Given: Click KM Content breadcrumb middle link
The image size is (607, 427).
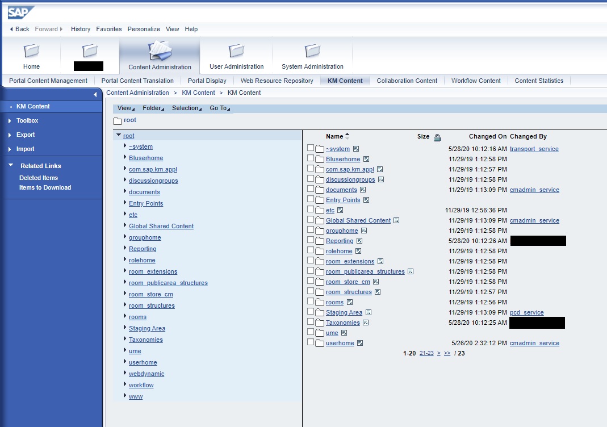Looking at the screenshot, I should coord(198,93).
